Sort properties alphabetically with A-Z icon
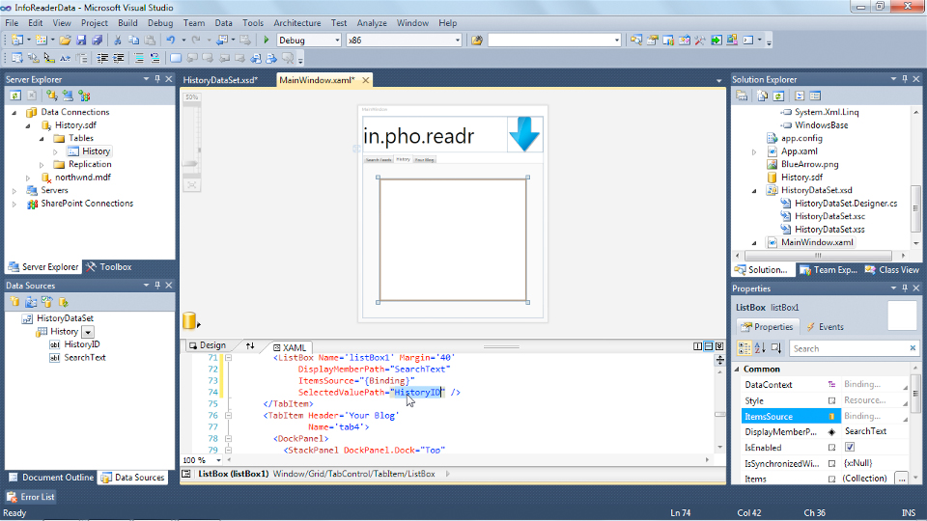927x521 pixels. pos(760,348)
